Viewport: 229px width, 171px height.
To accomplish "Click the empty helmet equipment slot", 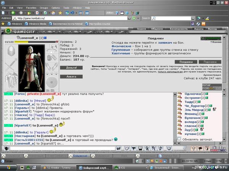I will [x=11, y=51].
